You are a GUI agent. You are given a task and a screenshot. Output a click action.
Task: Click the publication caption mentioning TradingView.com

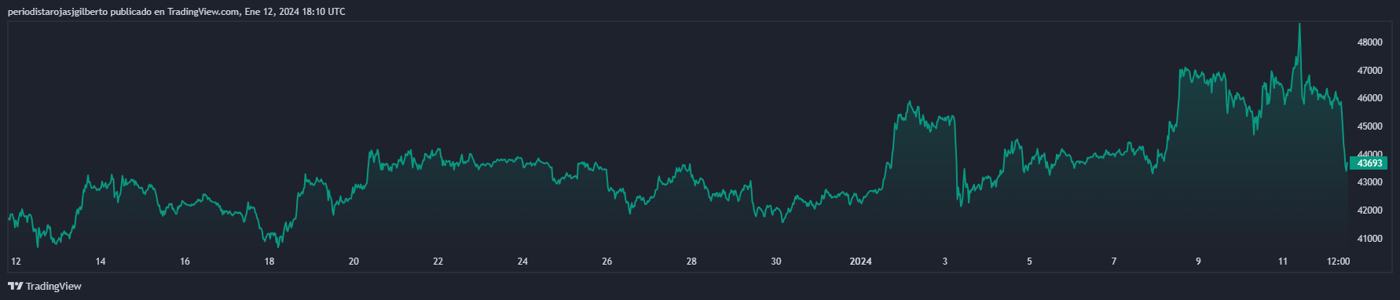176,12
